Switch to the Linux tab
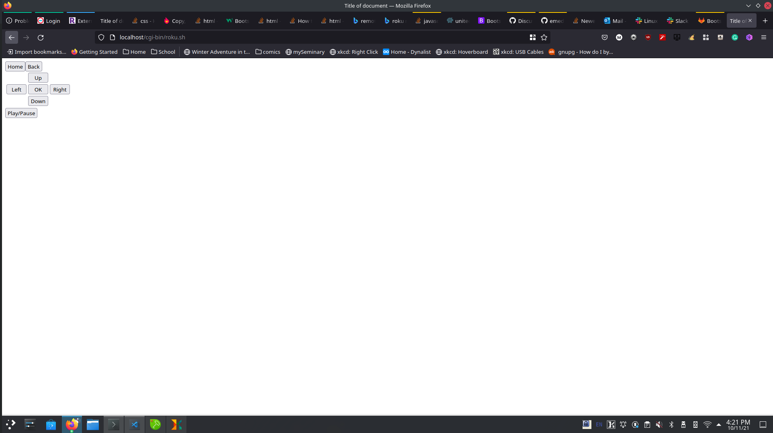The width and height of the screenshot is (773, 433). (646, 21)
